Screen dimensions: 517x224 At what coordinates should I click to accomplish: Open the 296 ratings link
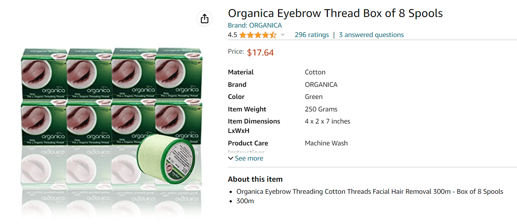[x=312, y=35]
